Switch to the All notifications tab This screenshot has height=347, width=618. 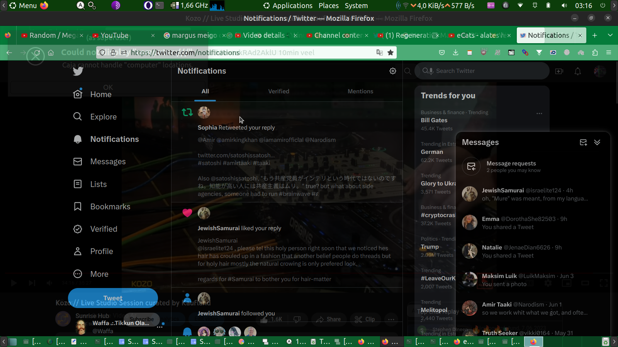(205, 91)
